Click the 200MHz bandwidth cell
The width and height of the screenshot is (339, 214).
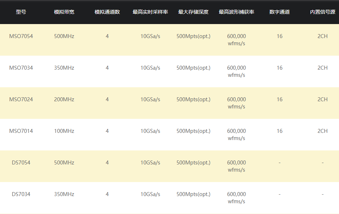click(x=64, y=99)
